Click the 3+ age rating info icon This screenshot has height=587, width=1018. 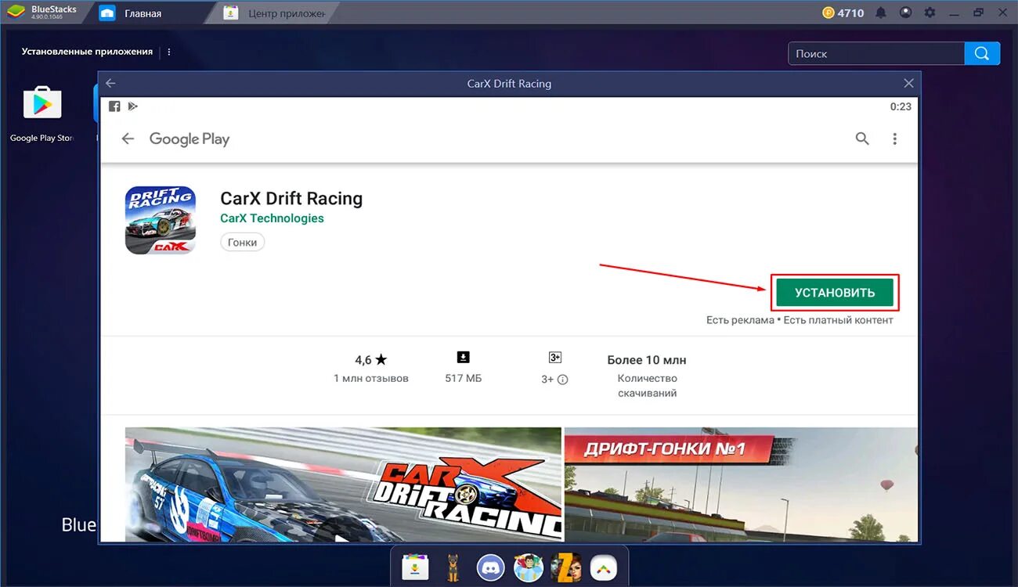pos(562,380)
